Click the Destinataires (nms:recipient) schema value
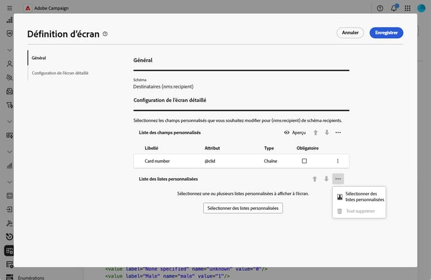The height and width of the screenshot is (280, 431). 163,86
